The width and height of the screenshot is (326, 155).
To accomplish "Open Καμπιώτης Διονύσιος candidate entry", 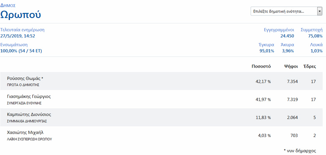I will [x=161, y=117].
